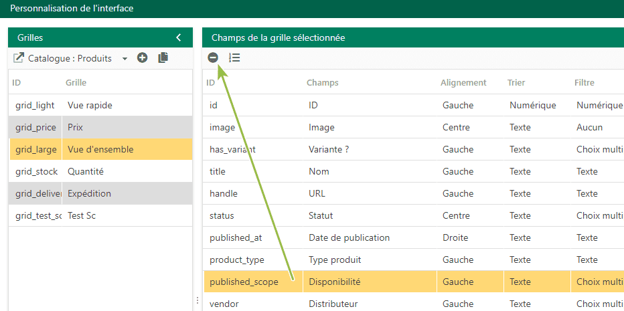Click the remove field minus icon
Screen dimensions: 624x311
213,58
